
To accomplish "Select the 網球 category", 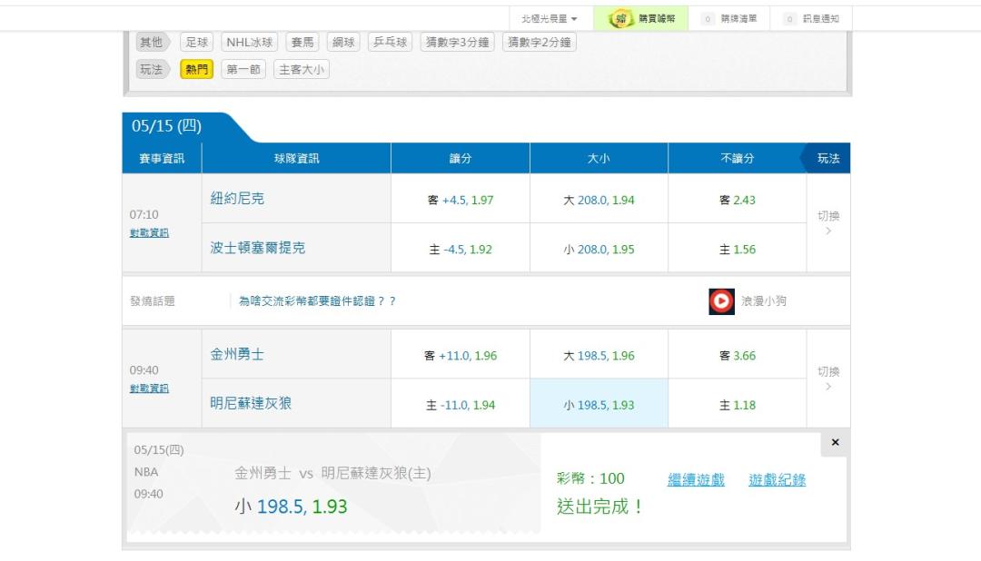I will click(343, 42).
